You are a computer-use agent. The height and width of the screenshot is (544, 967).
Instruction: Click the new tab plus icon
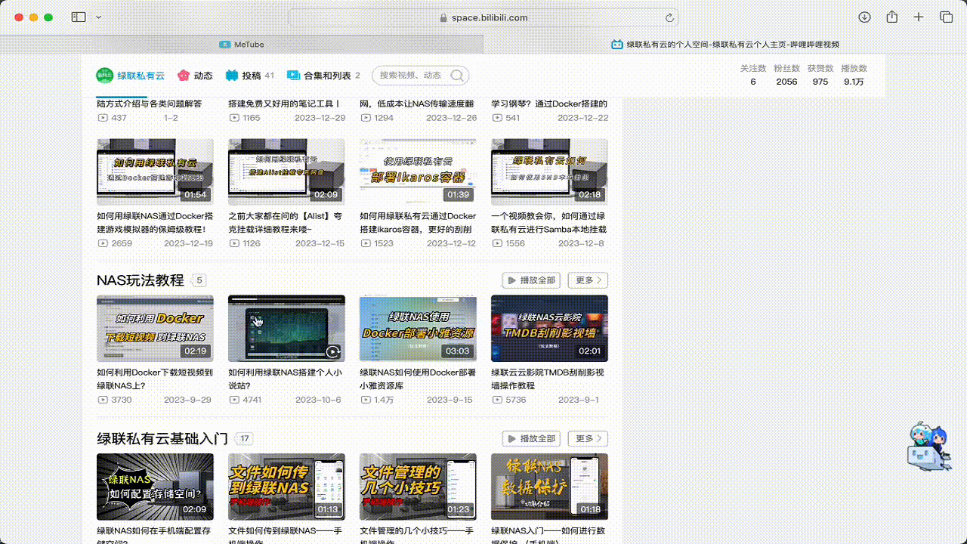coord(917,17)
